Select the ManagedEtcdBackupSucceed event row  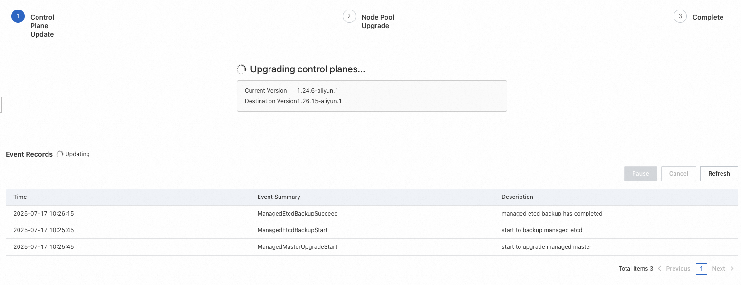298,214
